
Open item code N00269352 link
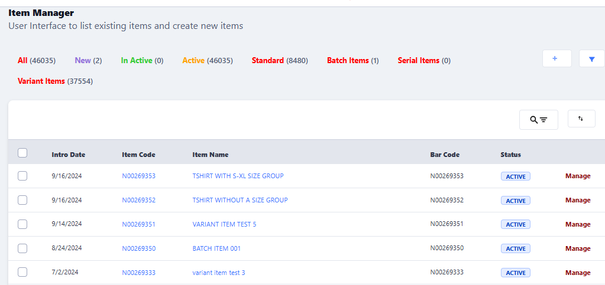(x=138, y=200)
